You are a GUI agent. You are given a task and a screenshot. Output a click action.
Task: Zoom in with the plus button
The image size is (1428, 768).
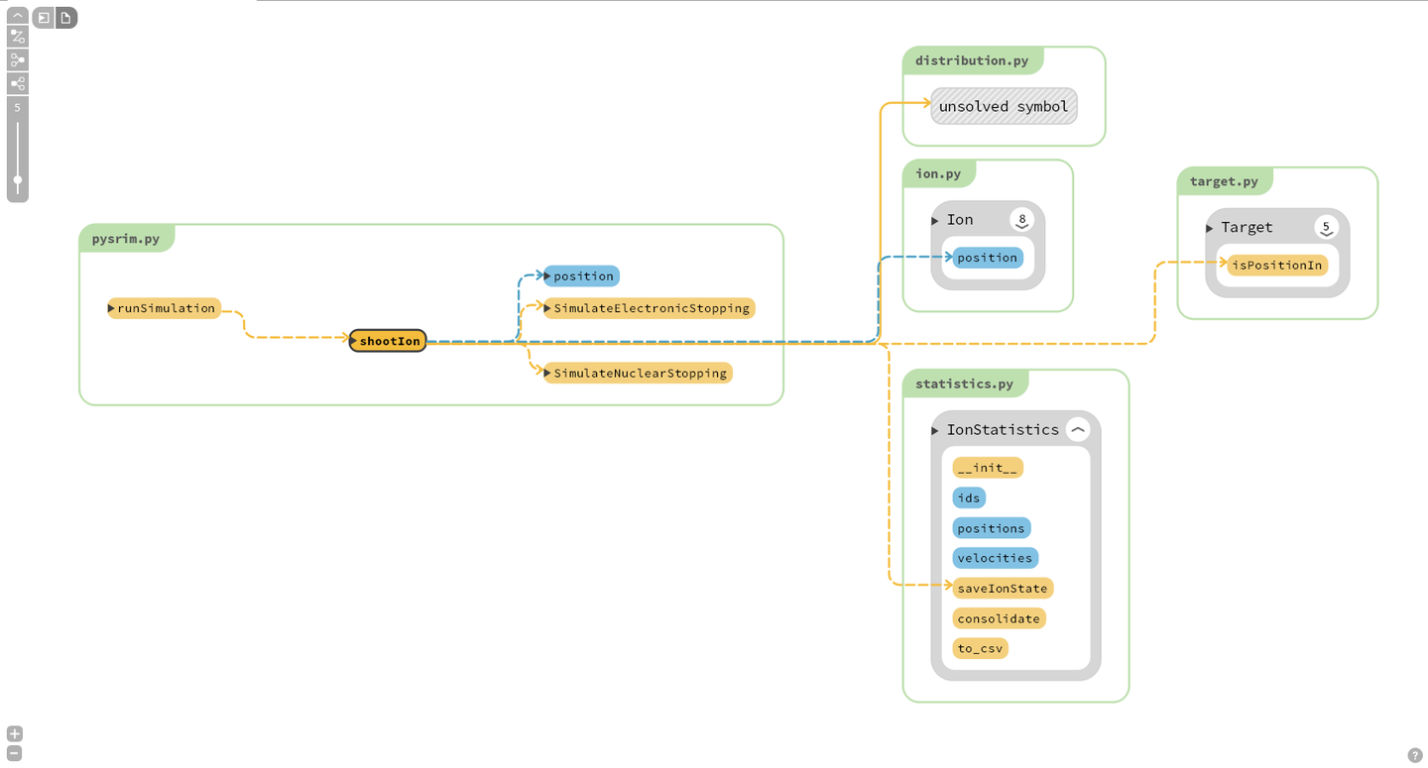click(x=14, y=734)
